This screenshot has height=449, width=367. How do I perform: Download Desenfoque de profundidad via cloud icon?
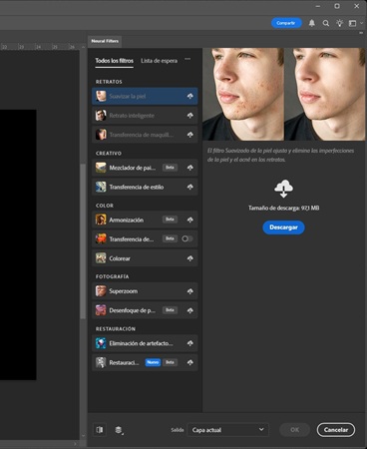[189, 310]
